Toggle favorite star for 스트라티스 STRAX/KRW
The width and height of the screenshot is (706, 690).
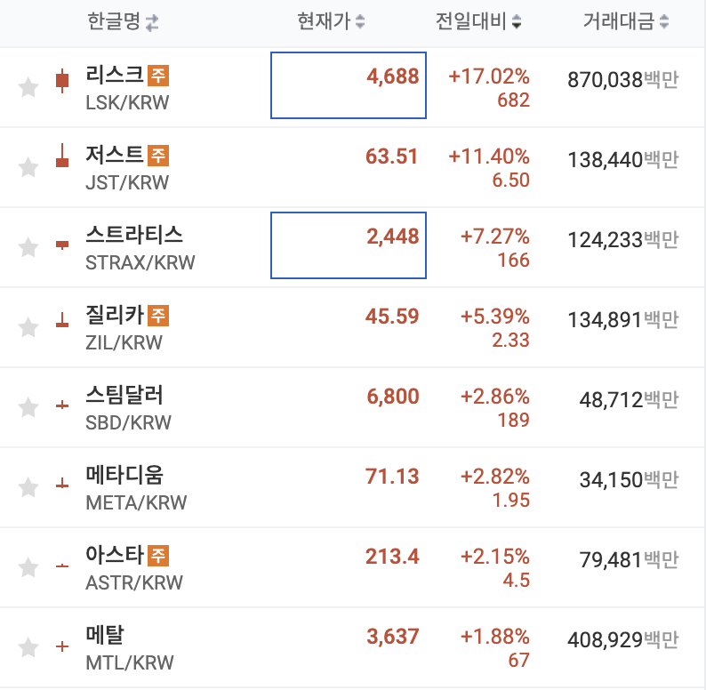[28, 247]
